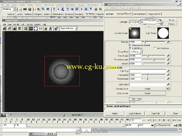182x136 pixels.
Task: Toggle the handles selection mask plus icon
Action: (58, 9)
